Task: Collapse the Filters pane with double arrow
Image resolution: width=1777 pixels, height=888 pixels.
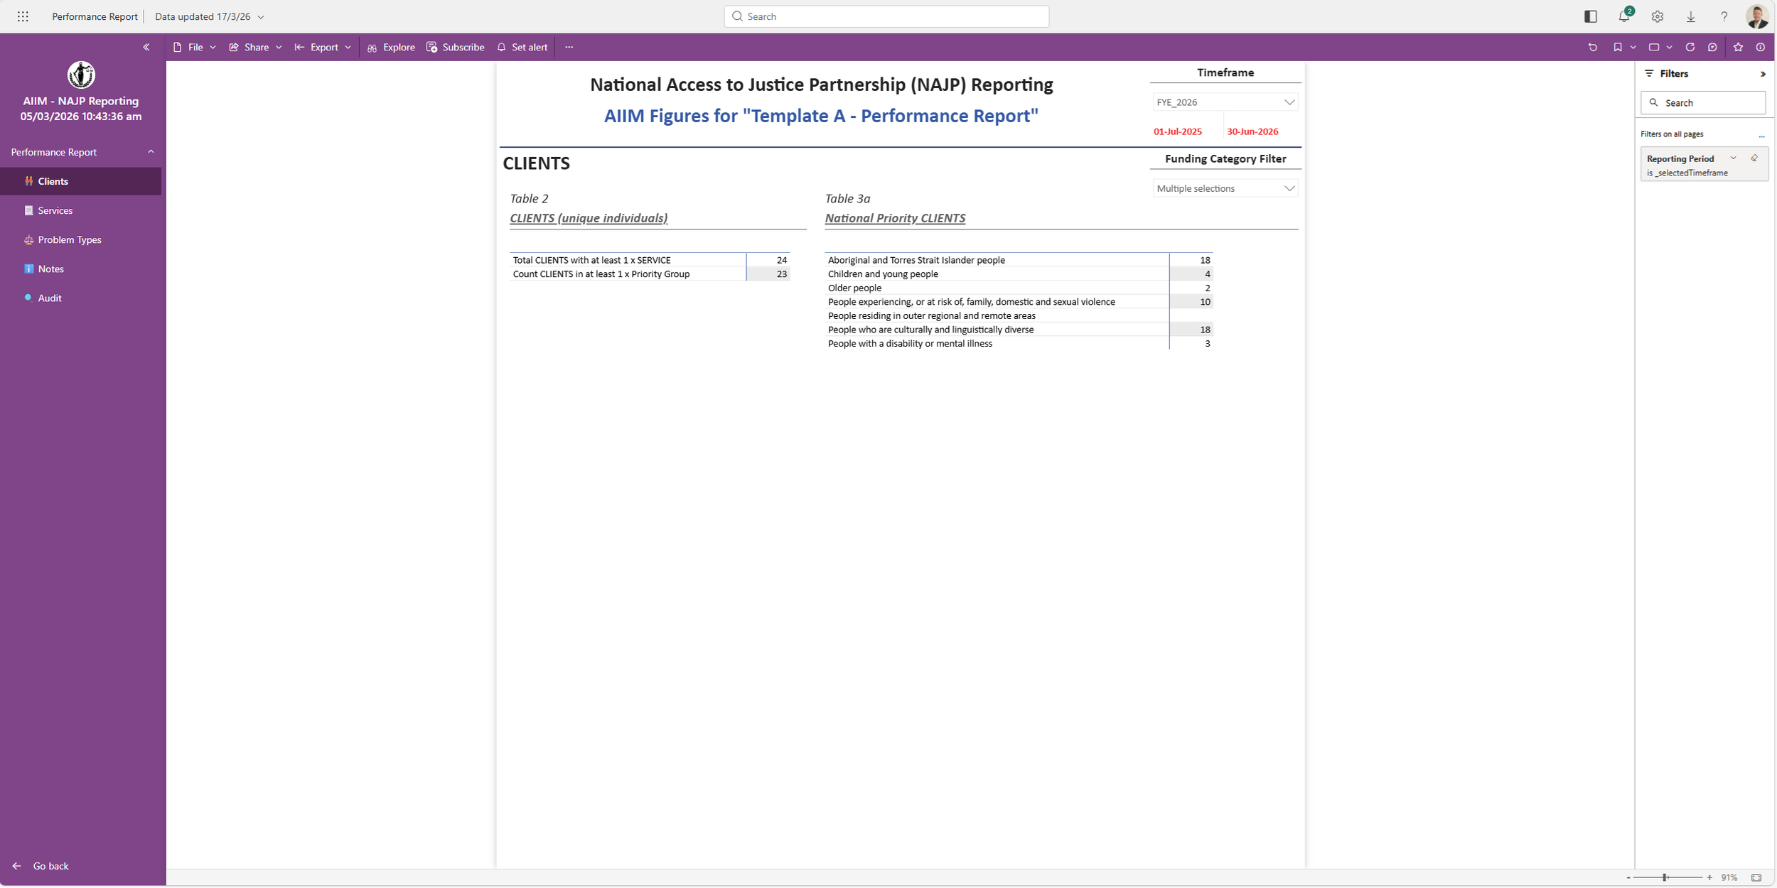Action: point(1762,74)
